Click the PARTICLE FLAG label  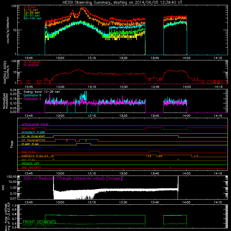(x=32, y=156)
